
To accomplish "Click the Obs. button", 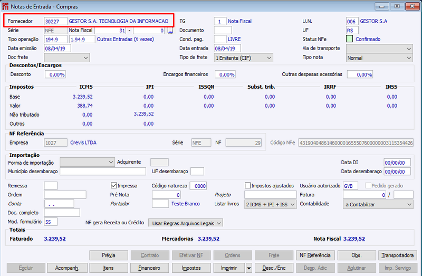I will [x=357, y=255].
